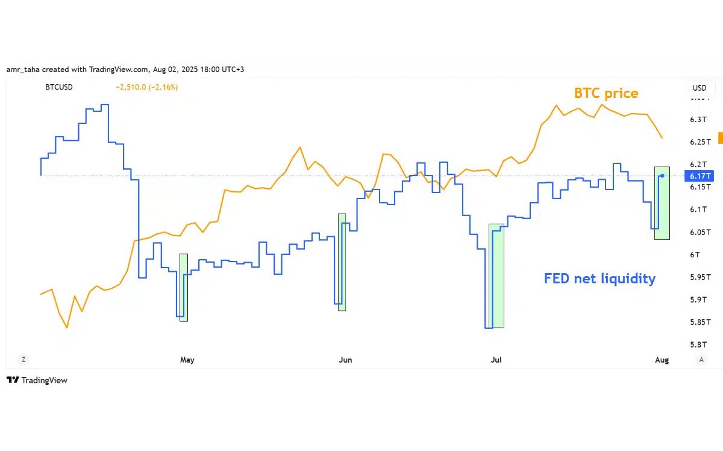Open the USD currency dropdown
Screen dimensions: 723x451
click(699, 88)
